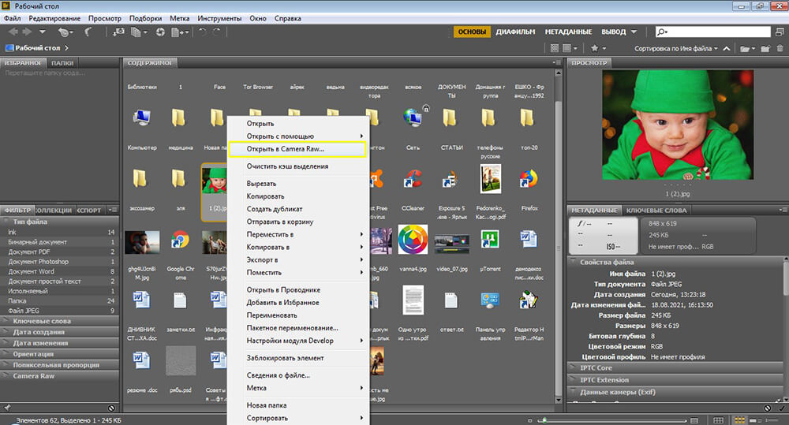Click the trash delete icon
The height and width of the screenshot is (425, 789).
pos(780,49)
